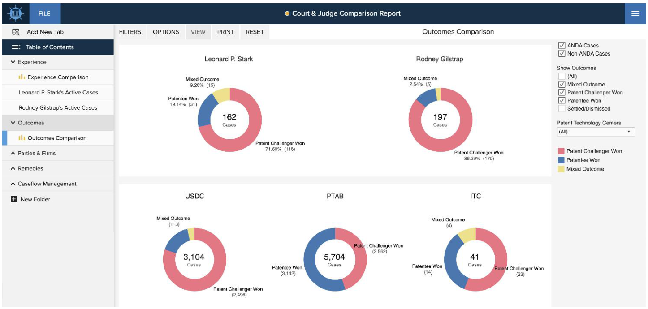Open the FILTERS tab
This screenshot has height=309, width=648.
click(130, 32)
